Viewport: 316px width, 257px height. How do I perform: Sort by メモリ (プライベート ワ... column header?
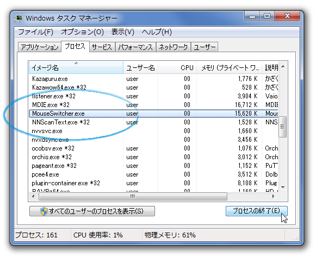(x=229, y=67)
